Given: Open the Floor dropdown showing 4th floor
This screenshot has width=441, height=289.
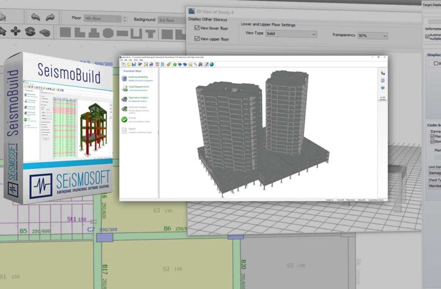Looking at the screenshot, I should (102, 18).
